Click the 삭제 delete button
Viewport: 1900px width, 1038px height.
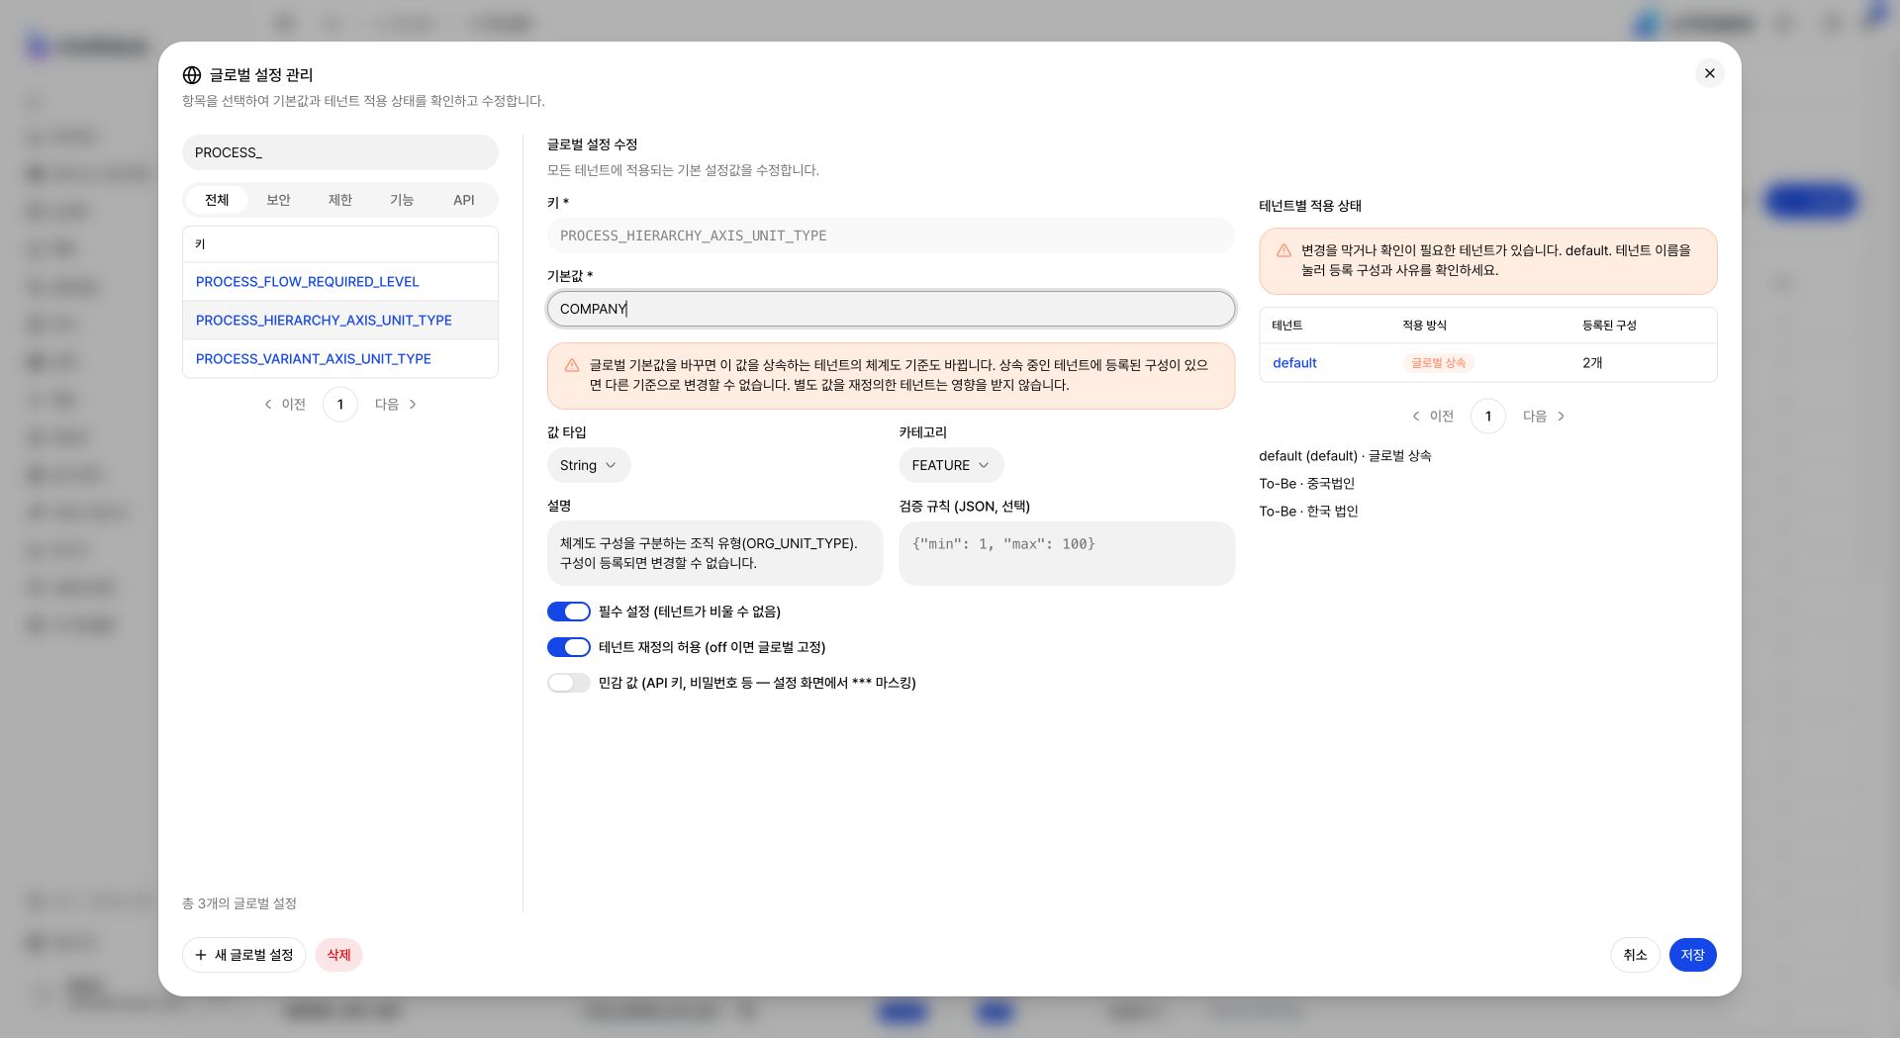339,955
